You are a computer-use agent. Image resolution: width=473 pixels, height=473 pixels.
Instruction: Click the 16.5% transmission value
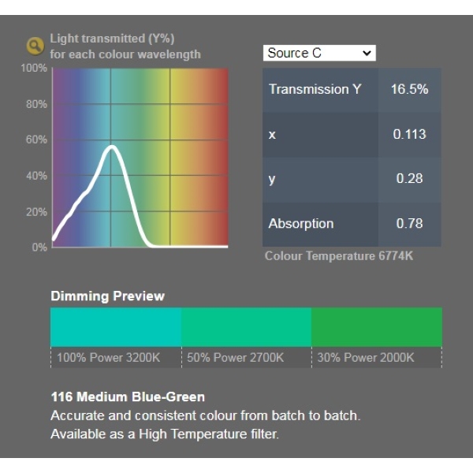click(410, 89)
